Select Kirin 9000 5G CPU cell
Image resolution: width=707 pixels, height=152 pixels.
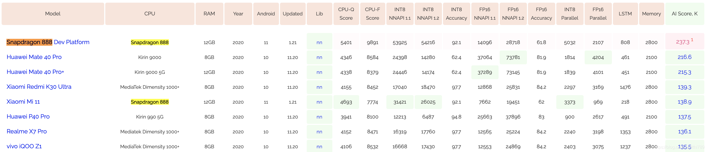(150, 72)
